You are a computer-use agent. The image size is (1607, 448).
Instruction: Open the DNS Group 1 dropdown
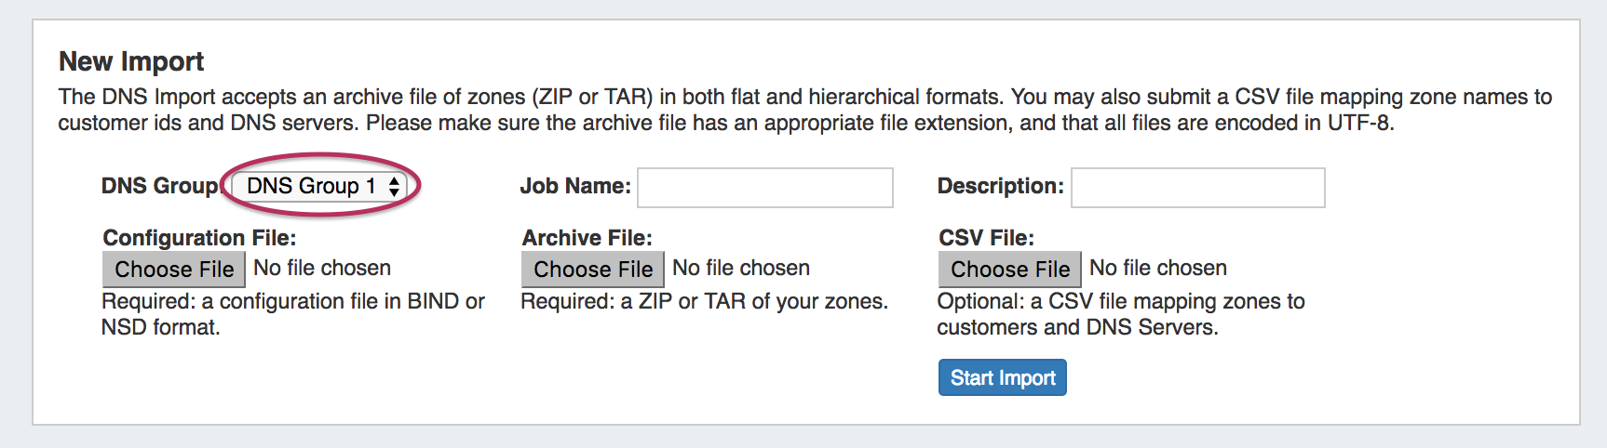pyautogui.click(x=319, y=186)
